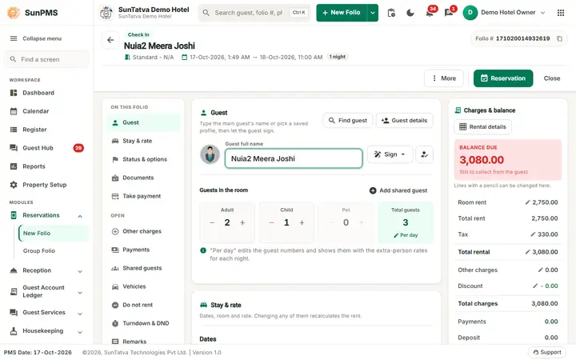Jump to Take payment section
Screen dimensions: 576x360
[144, 196]
